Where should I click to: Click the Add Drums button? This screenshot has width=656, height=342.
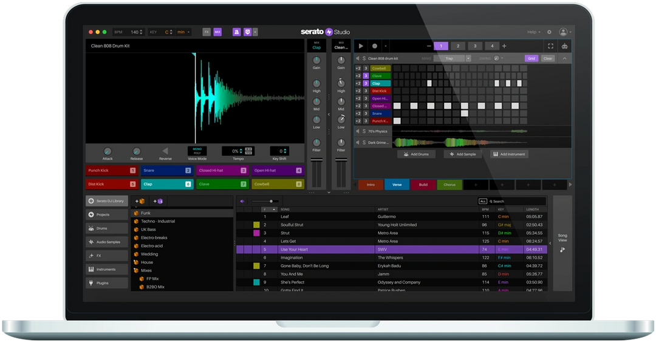[416, 154]
